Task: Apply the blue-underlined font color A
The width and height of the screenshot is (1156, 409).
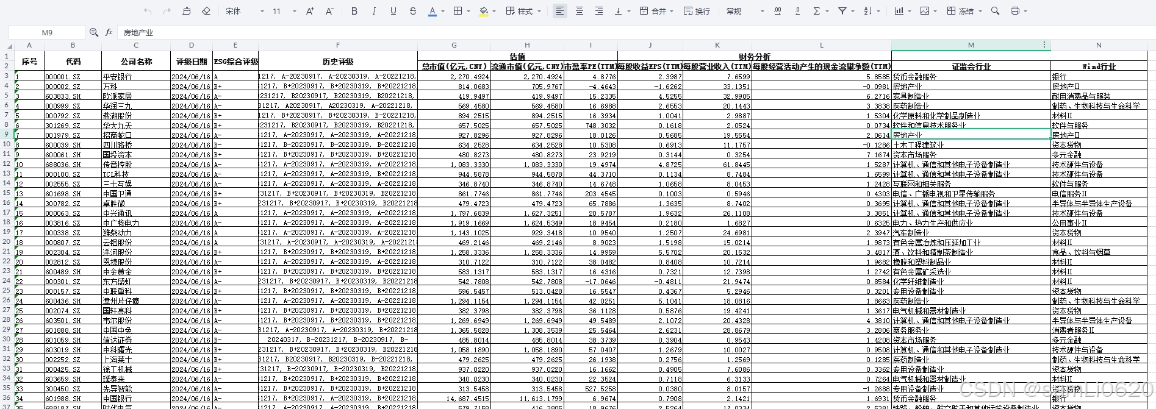Action: pos(432,11)
